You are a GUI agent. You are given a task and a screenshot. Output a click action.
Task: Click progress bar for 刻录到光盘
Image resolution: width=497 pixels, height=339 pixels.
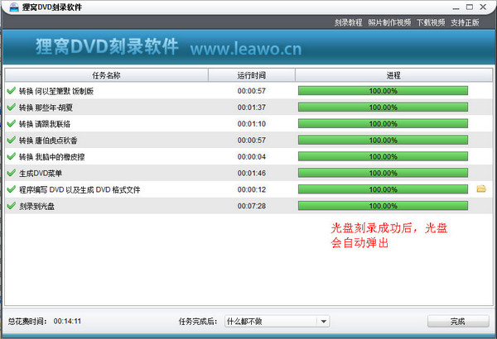tap(383, 206)
